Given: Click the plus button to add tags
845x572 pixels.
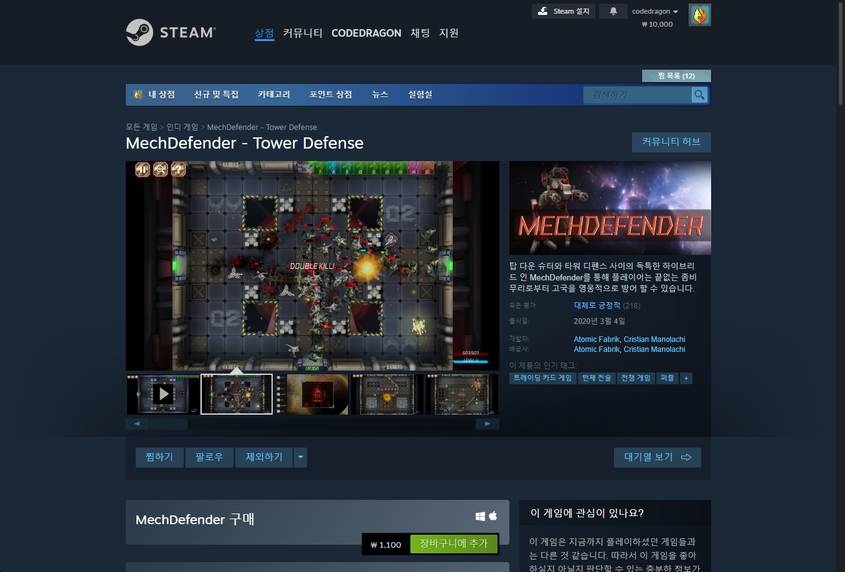Looking at the screenshot, I should coord(686,378).
